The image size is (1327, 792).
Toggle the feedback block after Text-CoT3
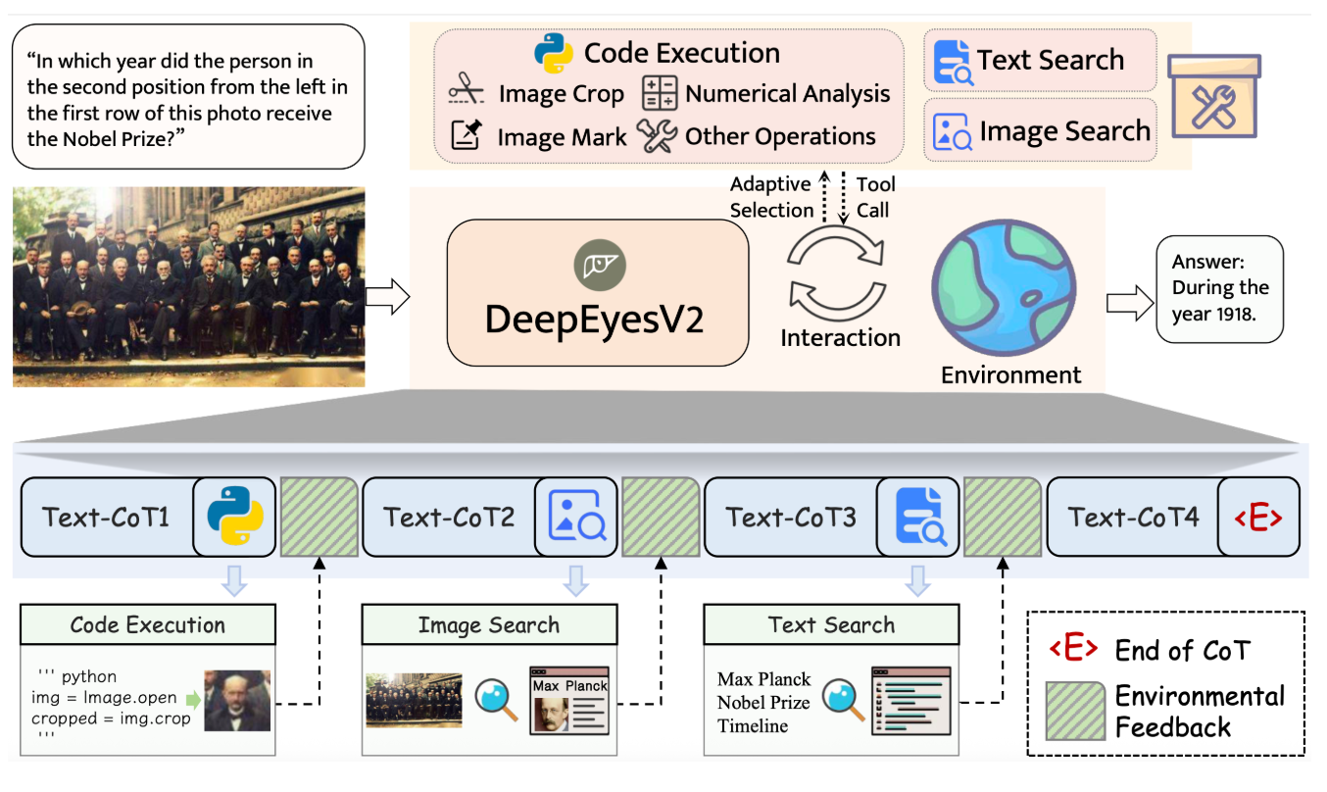1002,517
